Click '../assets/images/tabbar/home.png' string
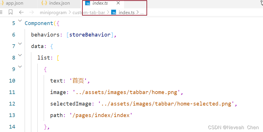The image size is (263, 132). point(126,92)
